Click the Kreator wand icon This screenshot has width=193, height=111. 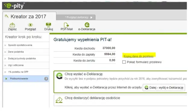click(7, 16)
